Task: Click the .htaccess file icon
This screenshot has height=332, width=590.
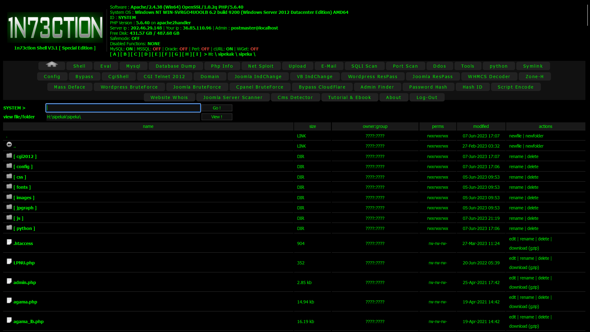Action: point(9,242)
